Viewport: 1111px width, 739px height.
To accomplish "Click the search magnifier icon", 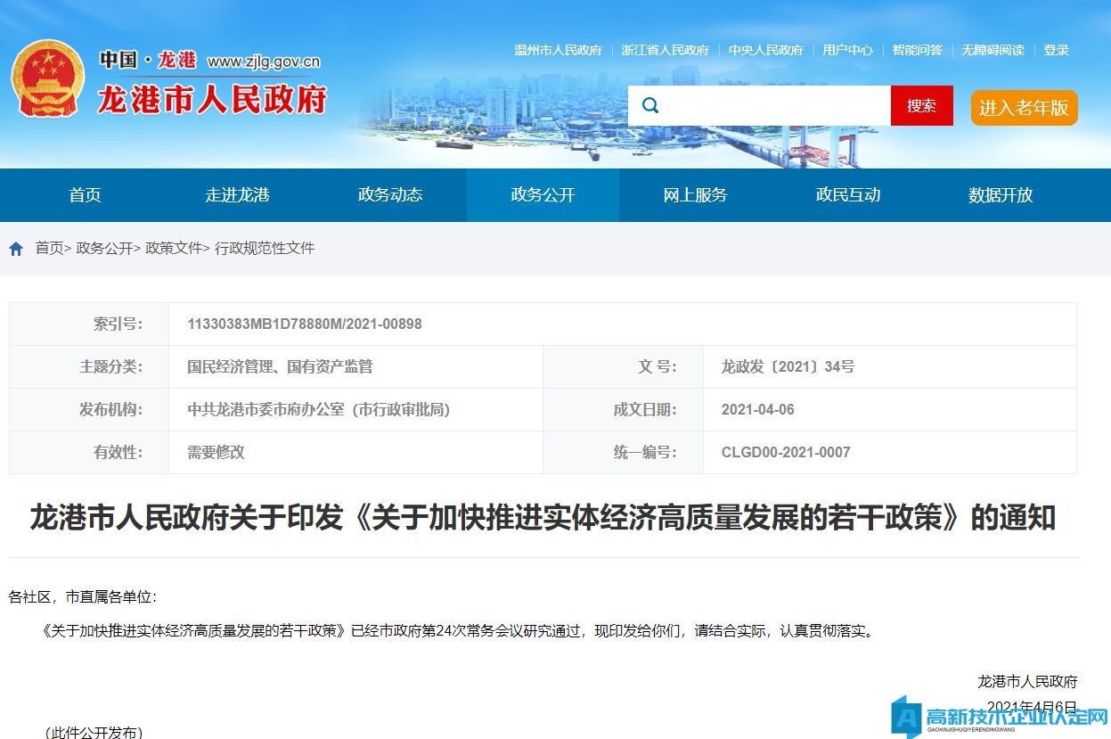I will (x=650, y=105).
